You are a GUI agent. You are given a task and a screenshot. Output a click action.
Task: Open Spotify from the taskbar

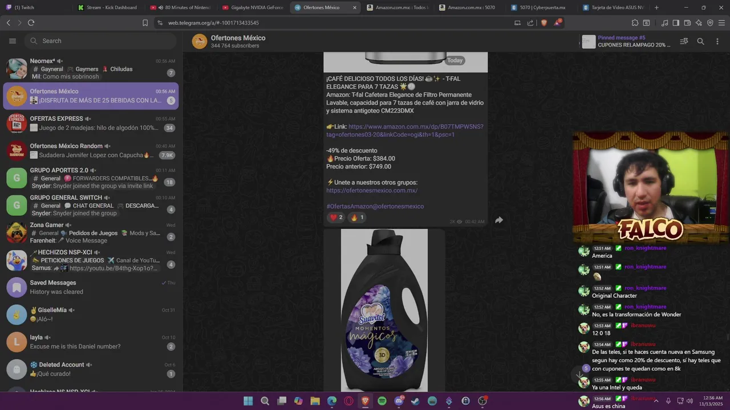382,401
